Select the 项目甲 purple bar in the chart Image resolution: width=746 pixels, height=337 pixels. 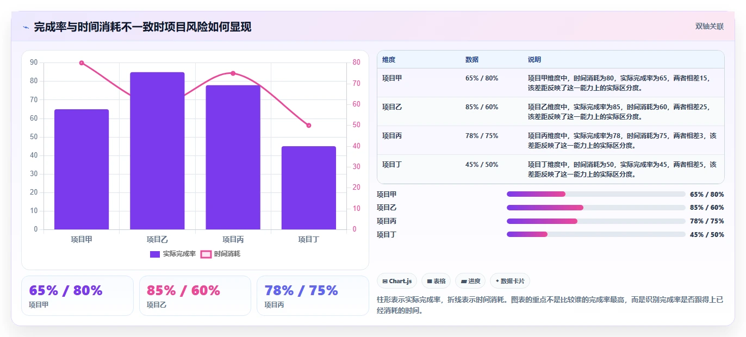[x=82, y=170]
